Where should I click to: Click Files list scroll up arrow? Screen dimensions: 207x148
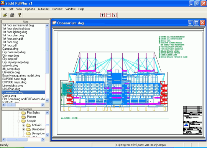(x=47, y=26)
